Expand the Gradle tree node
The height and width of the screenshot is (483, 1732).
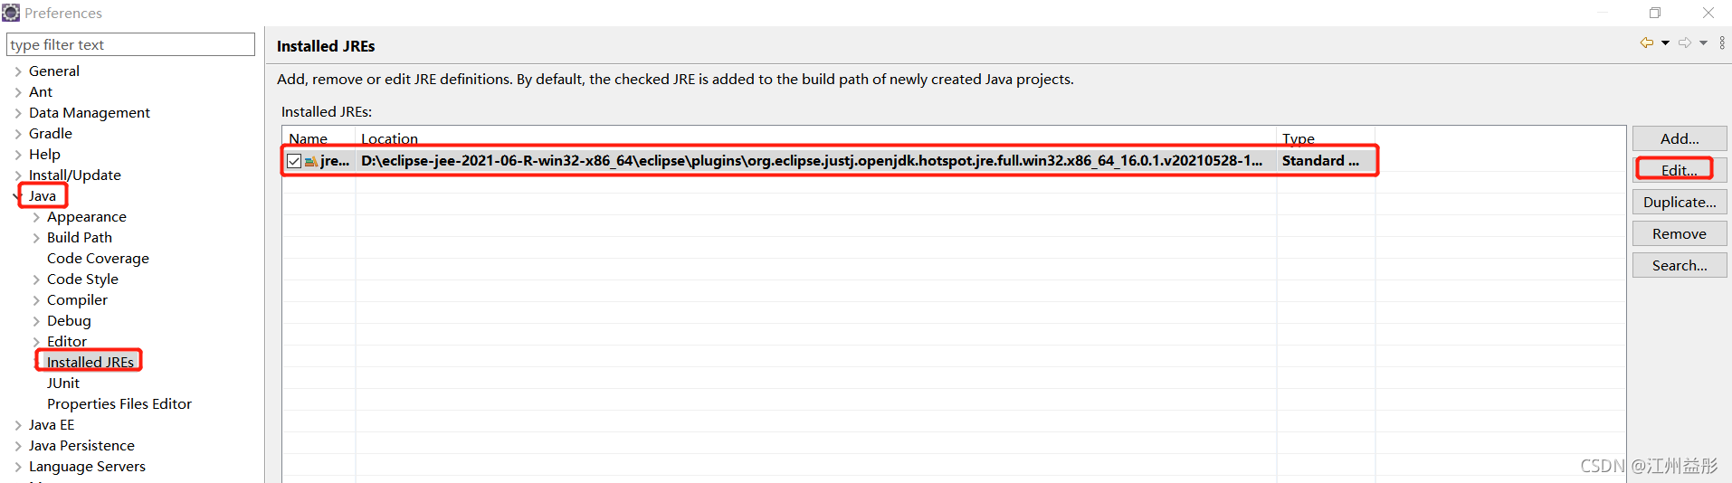coord(18,134)
